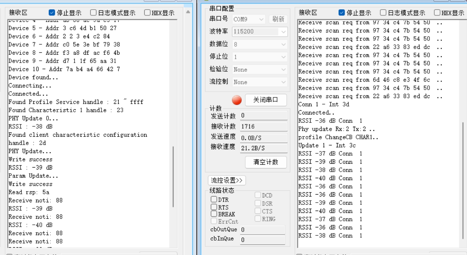The height and width of the screenshot is (255, 467).
Task: Click 'Phy update Rx:2 Tx:2' log line
Action: click(x=337, y=129)
